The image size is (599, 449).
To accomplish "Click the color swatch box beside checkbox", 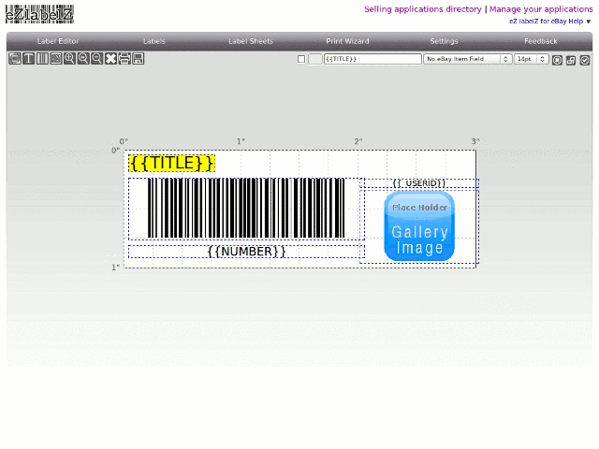I will [315, 59].
